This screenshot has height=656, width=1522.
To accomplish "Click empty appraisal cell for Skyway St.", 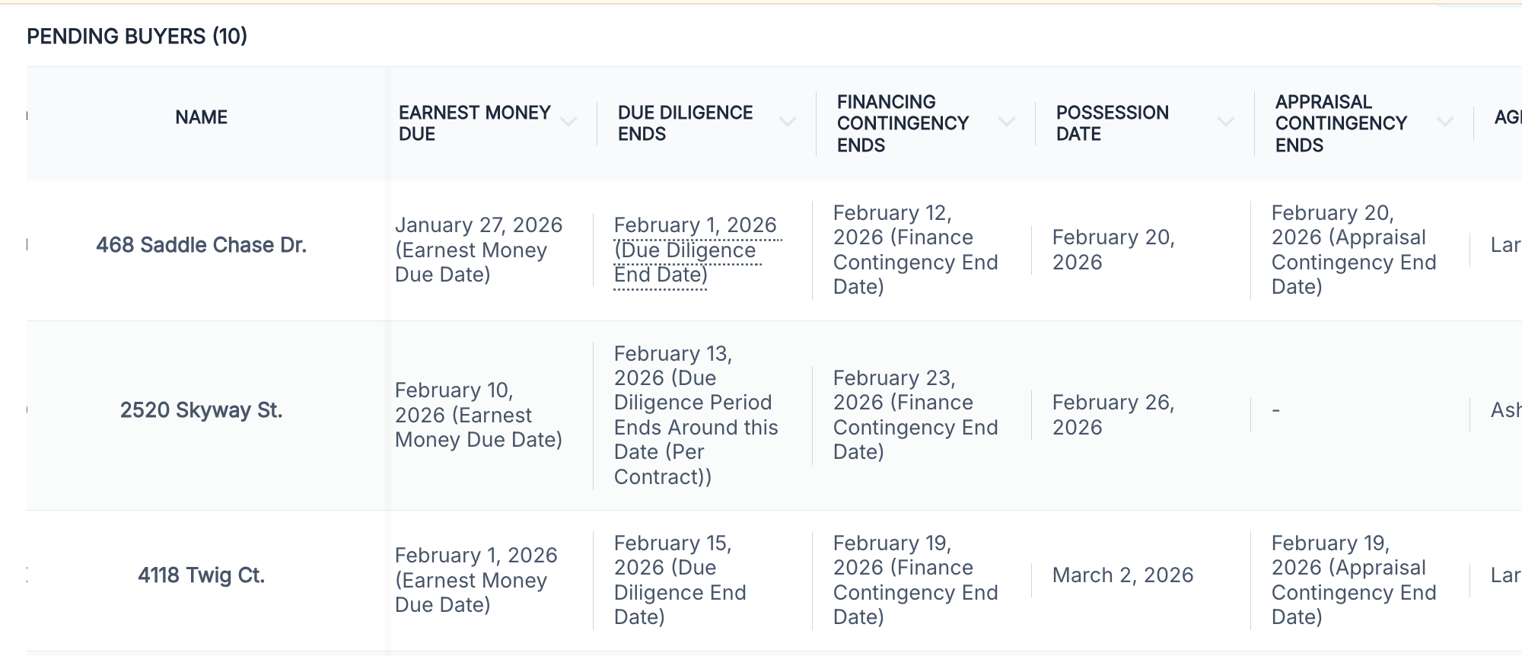I will (1276, 411).
